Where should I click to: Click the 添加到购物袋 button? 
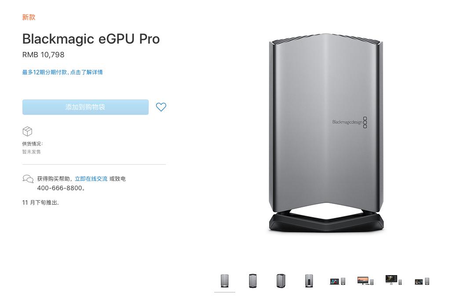tap(85, 107)
